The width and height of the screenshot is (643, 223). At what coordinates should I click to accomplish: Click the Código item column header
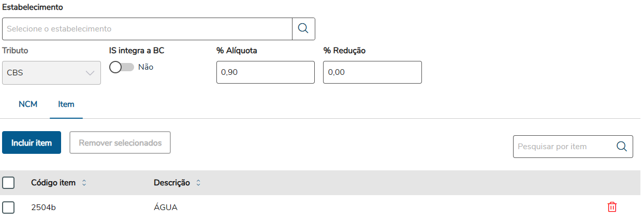[53, 183]
